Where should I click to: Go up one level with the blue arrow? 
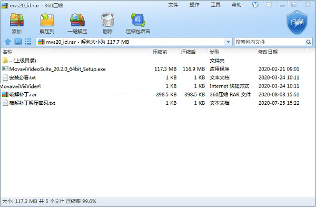(x=8, y=42)
